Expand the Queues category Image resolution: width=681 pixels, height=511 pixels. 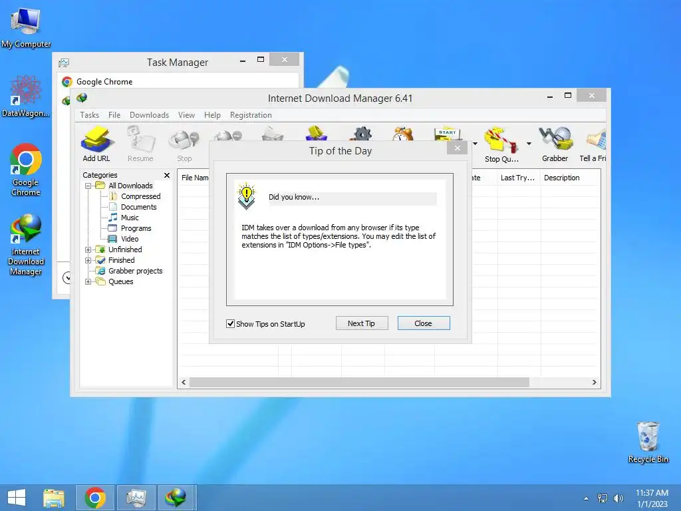tap(88, 281)
